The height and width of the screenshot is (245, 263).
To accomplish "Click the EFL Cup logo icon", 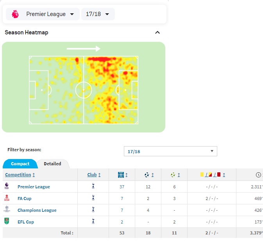I will coord(7,222).
